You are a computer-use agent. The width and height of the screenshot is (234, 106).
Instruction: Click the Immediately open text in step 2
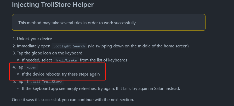33,46
